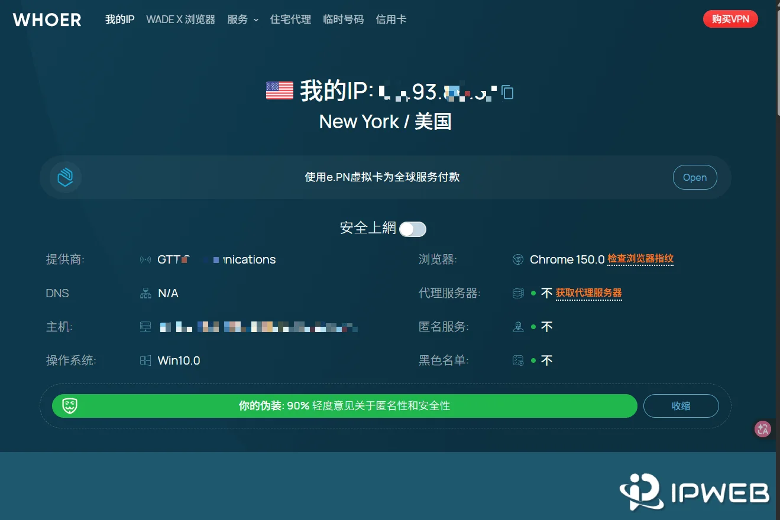780x520 pixels.
Task: Open the 我的IP nav item
Action: 120,19
